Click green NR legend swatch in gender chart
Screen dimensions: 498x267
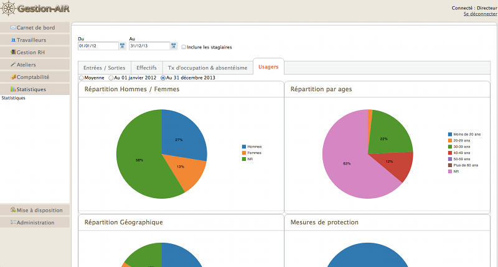(x=244, y=159)
